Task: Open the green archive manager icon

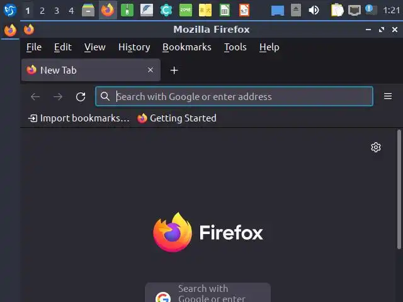Action: coord(127,10)
